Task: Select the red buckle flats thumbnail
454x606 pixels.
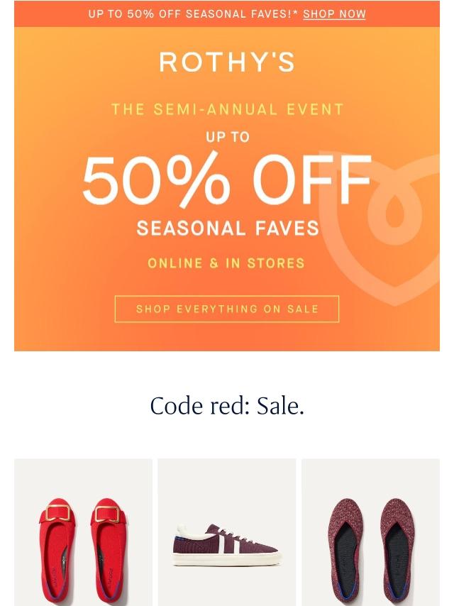Action: pos(83,532)
